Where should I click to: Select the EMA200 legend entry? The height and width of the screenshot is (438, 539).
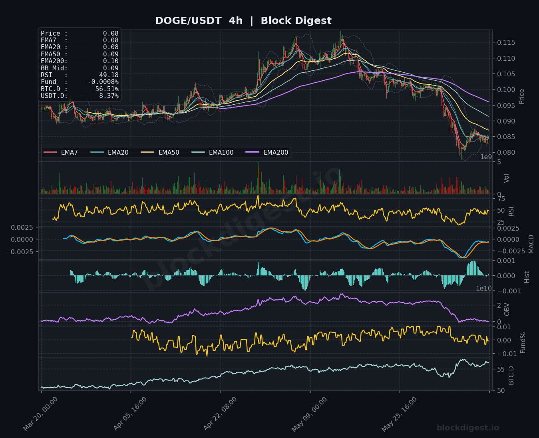click(x=267, y=152)
